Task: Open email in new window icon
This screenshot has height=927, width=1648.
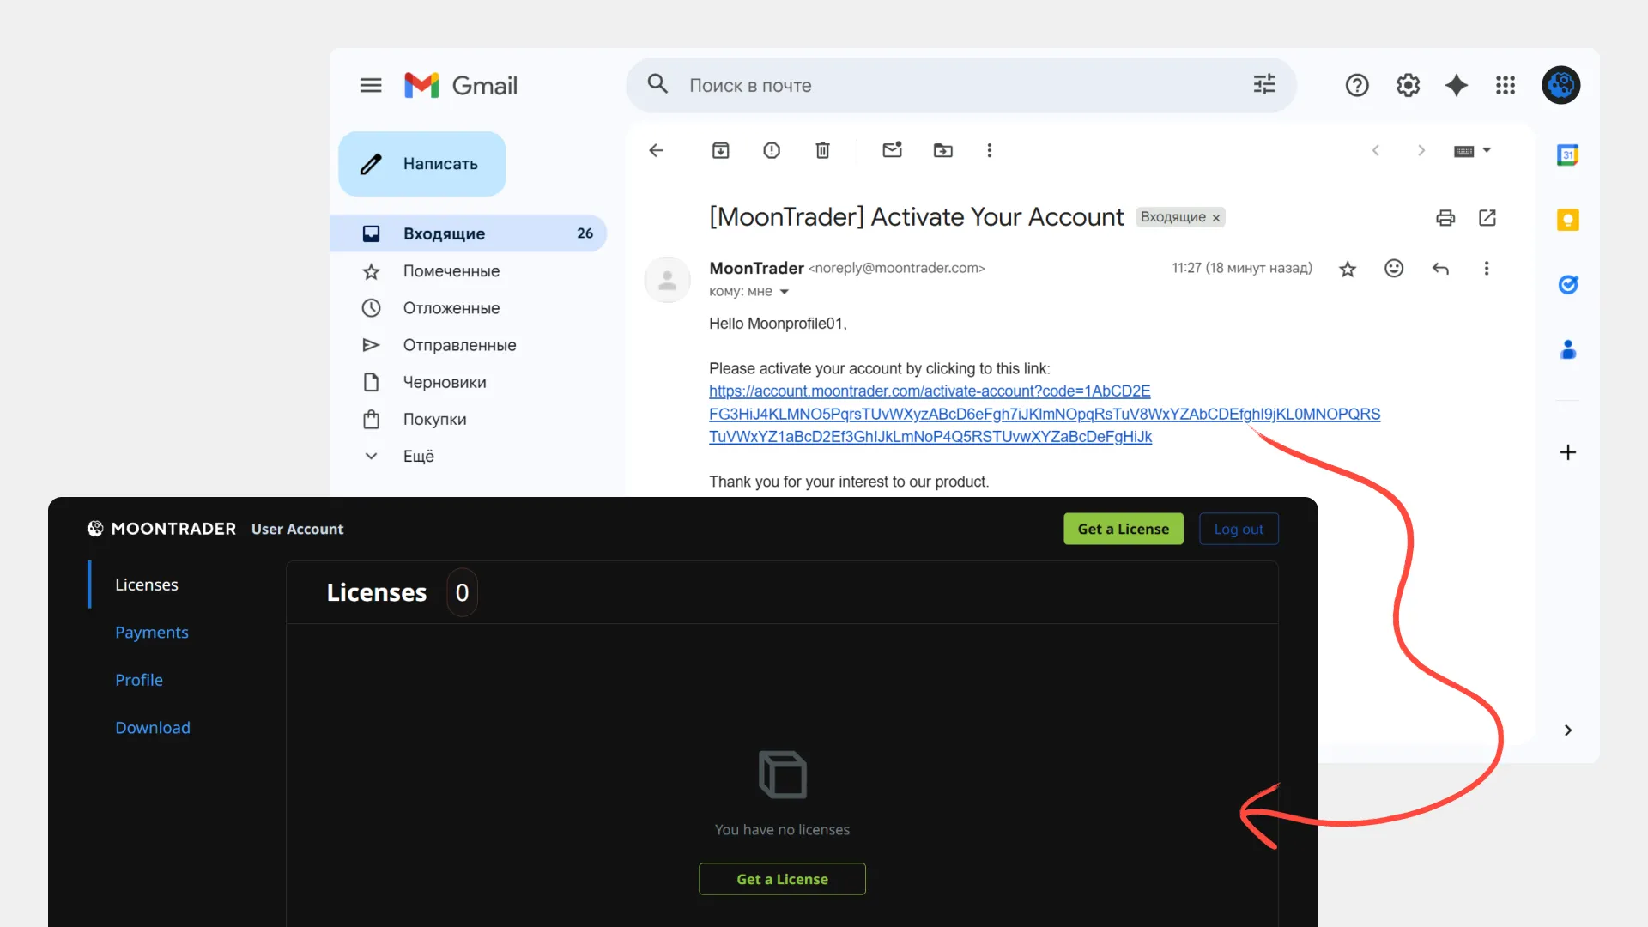Action: pyautogui.click(x=1487, y=218)
